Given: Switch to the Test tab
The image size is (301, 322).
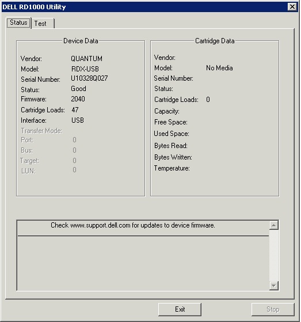Looking at the screenshot, I should (43, 24).
